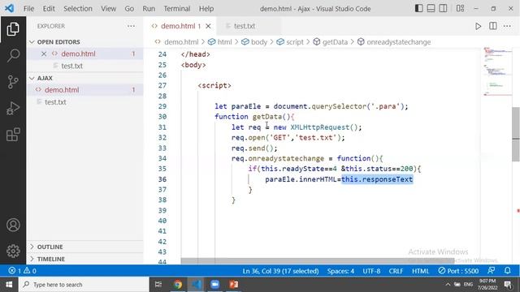
Task: Open the Run menu
Action: (149, 9)
